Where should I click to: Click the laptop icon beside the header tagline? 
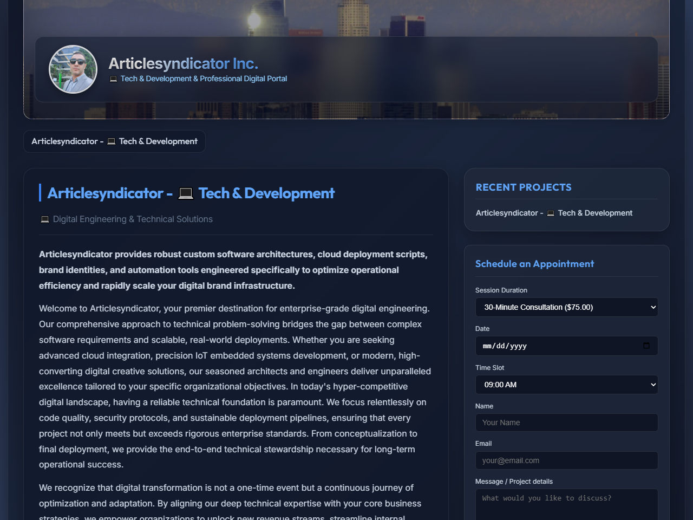tap(113, 79)
